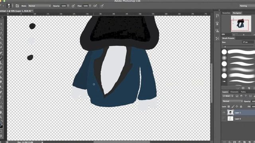Switch to the Navigator tab
The width and height of the screenshot is (255, 143).
237,13
